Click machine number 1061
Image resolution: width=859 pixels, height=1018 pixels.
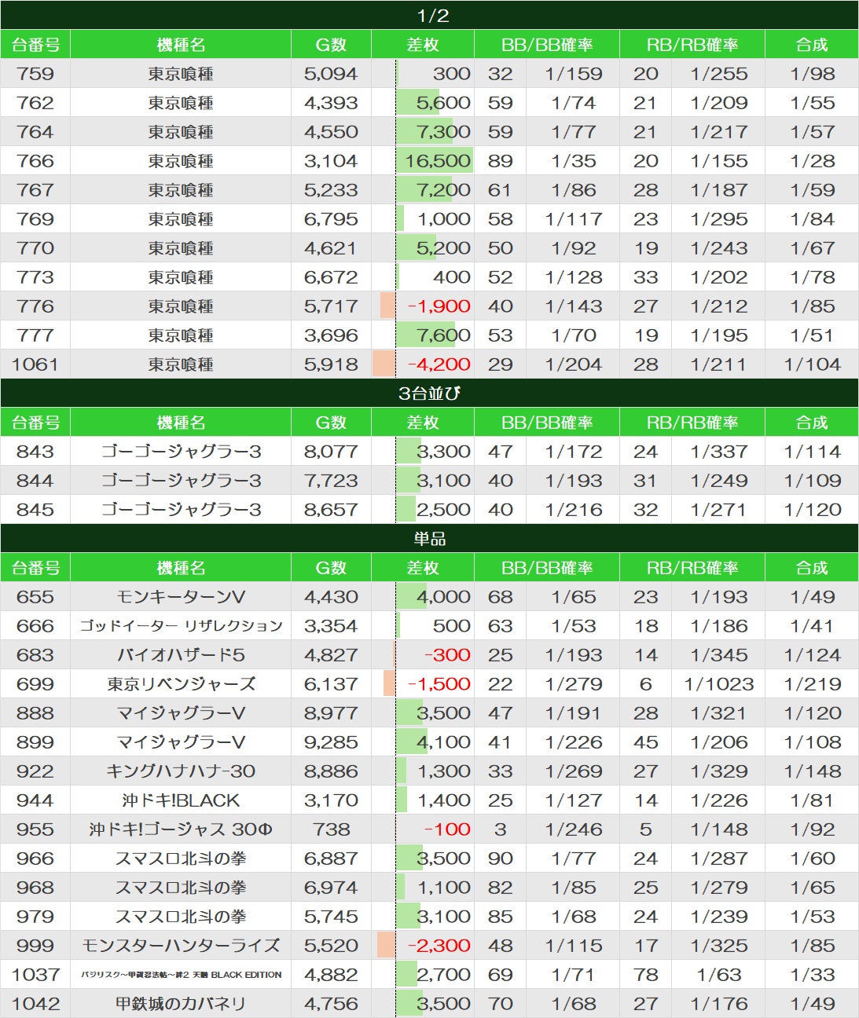coord(35,364)
